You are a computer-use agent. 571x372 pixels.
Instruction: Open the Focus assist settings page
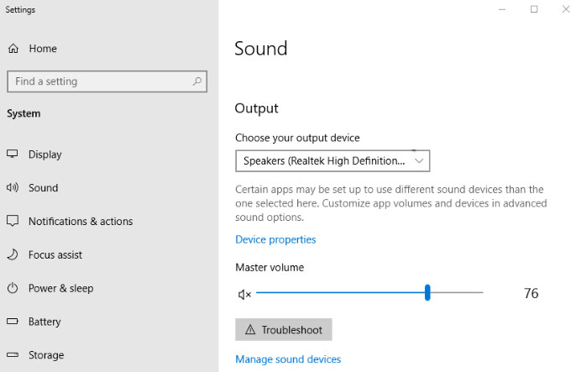click(55, 254)
